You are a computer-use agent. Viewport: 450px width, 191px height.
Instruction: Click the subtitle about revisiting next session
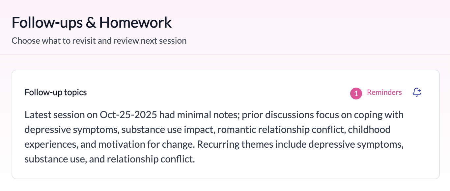pyautogui.click(x=99, y=41)
